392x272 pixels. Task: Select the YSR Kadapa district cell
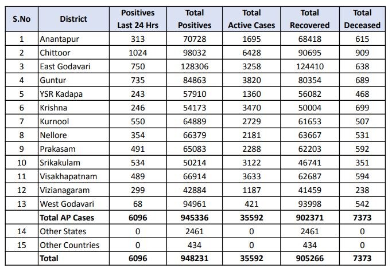pos(60,94)
